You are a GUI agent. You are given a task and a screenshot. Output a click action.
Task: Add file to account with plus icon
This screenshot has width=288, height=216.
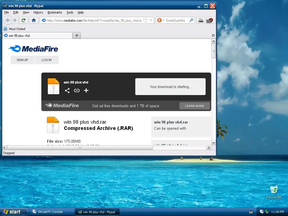(x=86, y=91)
